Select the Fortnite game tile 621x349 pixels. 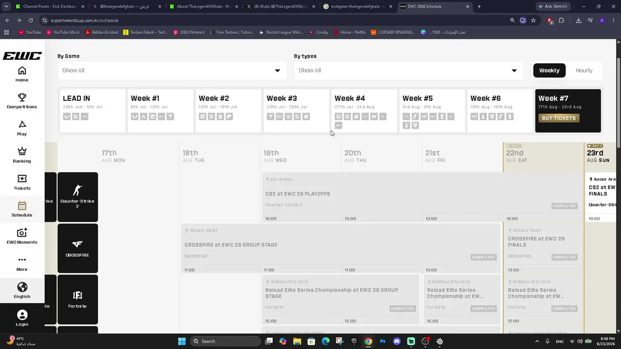[x=78, y=300]
